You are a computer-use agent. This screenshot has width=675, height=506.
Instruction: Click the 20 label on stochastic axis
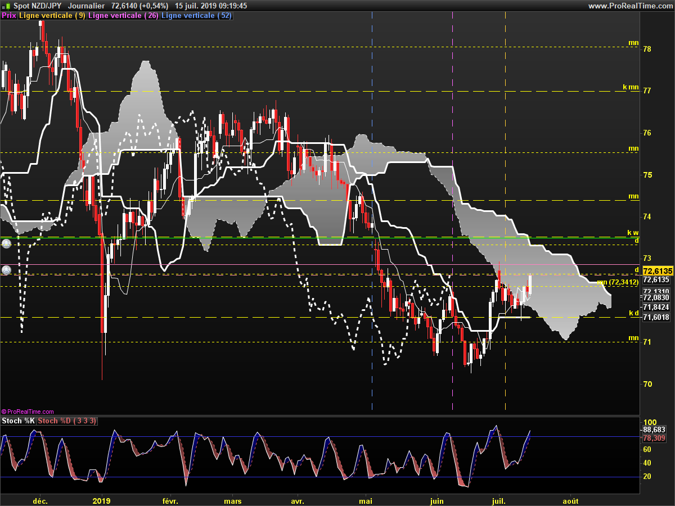tap(647, 476)
